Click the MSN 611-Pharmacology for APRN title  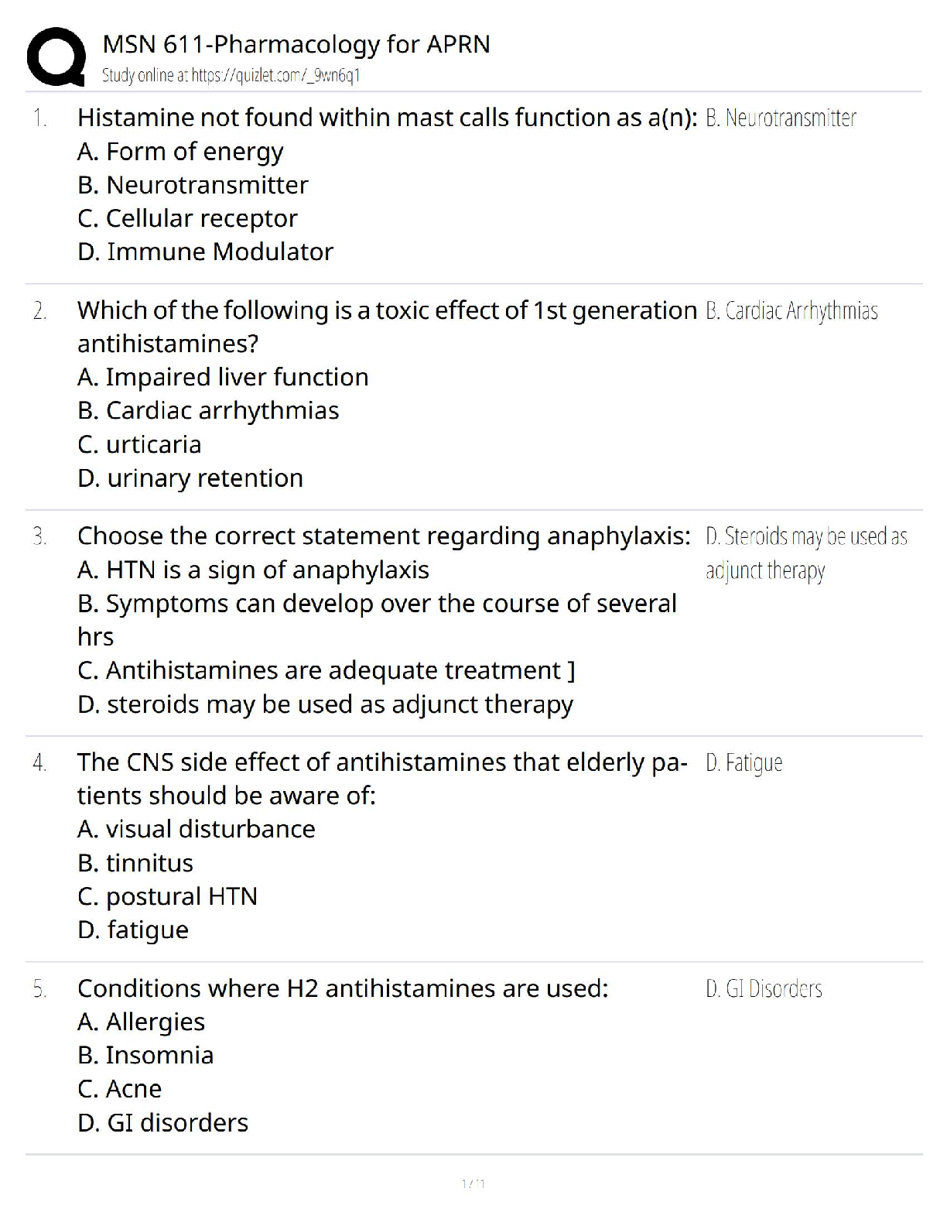click(296, 44)
